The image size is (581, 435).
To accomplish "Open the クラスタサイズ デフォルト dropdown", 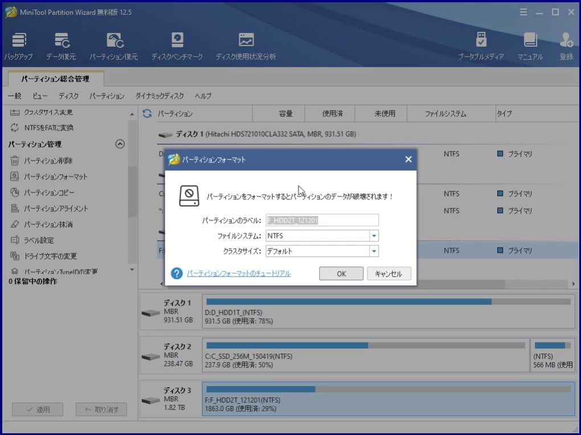I will click(374, 251).
